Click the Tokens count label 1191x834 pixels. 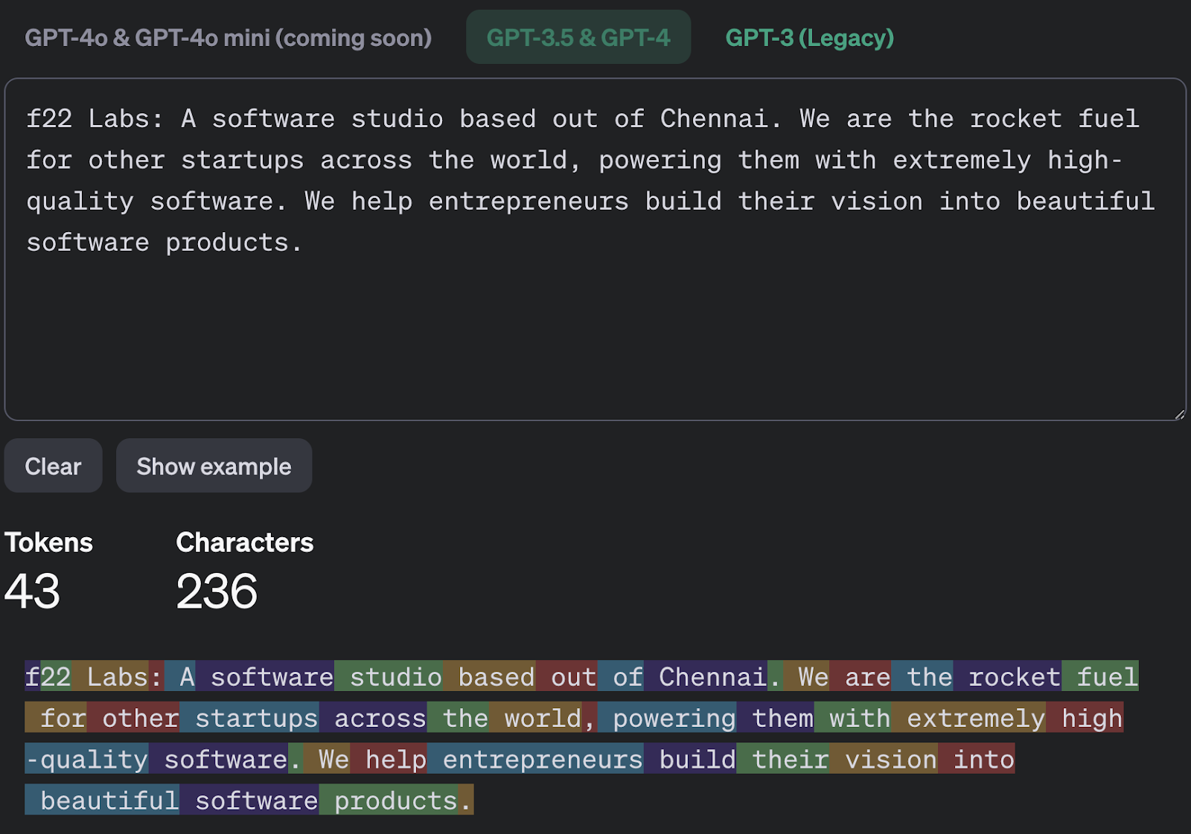pyautogui.click(x=48, y=542)
